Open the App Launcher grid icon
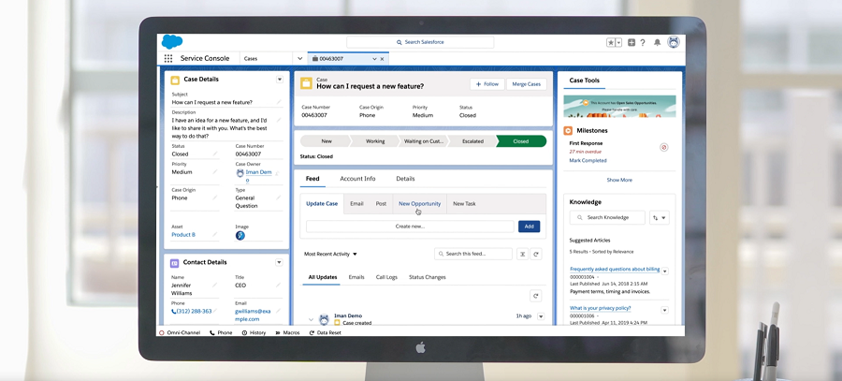 coord(168,58)
